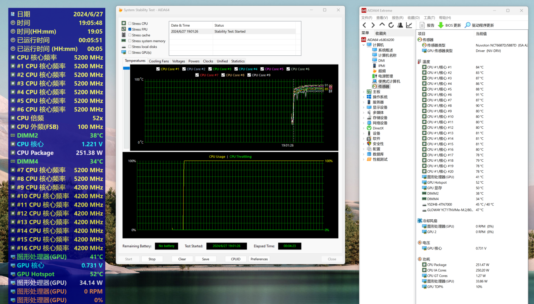Expand the 主板 tree node
Viewport: 534px width, 304px height.
[x=364, y=92]
